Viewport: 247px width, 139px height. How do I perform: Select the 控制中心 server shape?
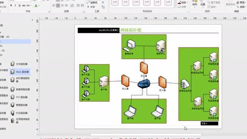(161, 46)
